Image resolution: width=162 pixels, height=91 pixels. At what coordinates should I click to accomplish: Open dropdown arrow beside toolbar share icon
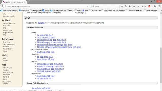click(x=146, y=6)
